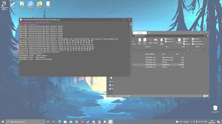
Task: Open Microsoft Edge from the taskbar
Action: point(59,122)
